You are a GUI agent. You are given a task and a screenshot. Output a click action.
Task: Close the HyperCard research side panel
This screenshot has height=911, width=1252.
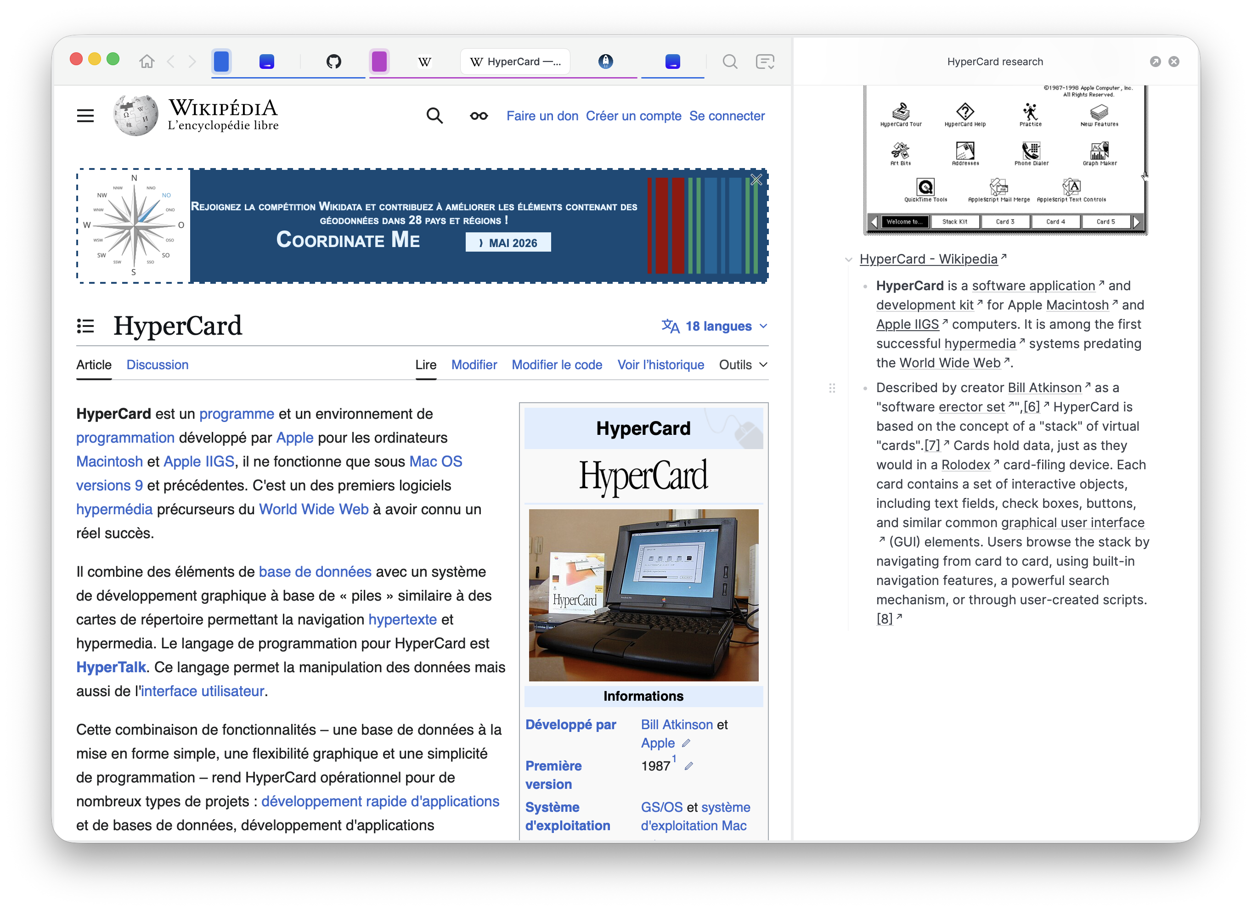[x=1174, y=62]
